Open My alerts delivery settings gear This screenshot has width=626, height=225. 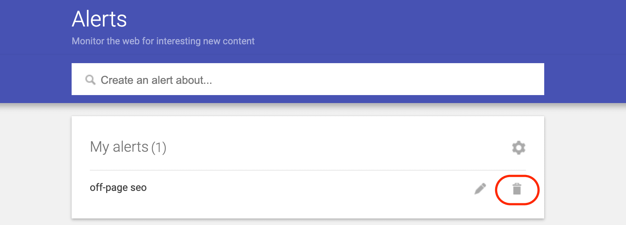(519, 148)
